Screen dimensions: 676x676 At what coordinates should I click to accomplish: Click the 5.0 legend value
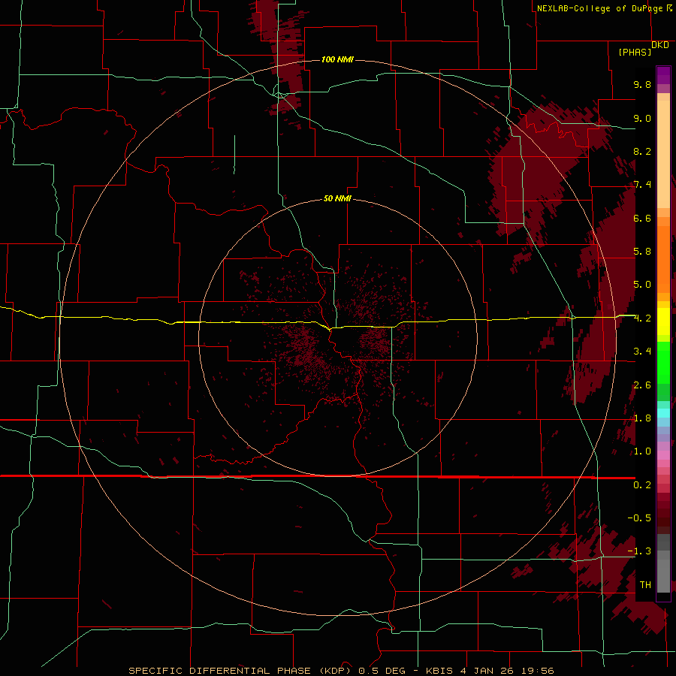tap(642, 285)
